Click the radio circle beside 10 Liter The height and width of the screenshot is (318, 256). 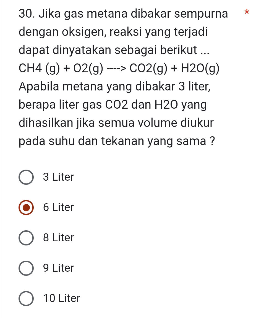tap(26, 298)
